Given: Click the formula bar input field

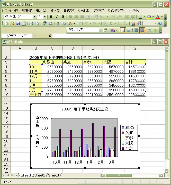Looking at the screenshot, I should (x=111, y=36).
